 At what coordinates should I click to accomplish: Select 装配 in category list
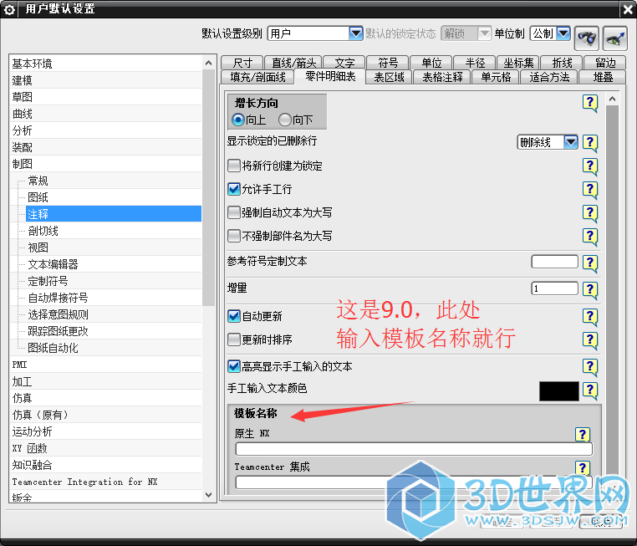click(105, 147)
